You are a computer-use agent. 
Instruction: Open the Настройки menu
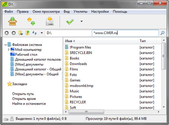100,12
